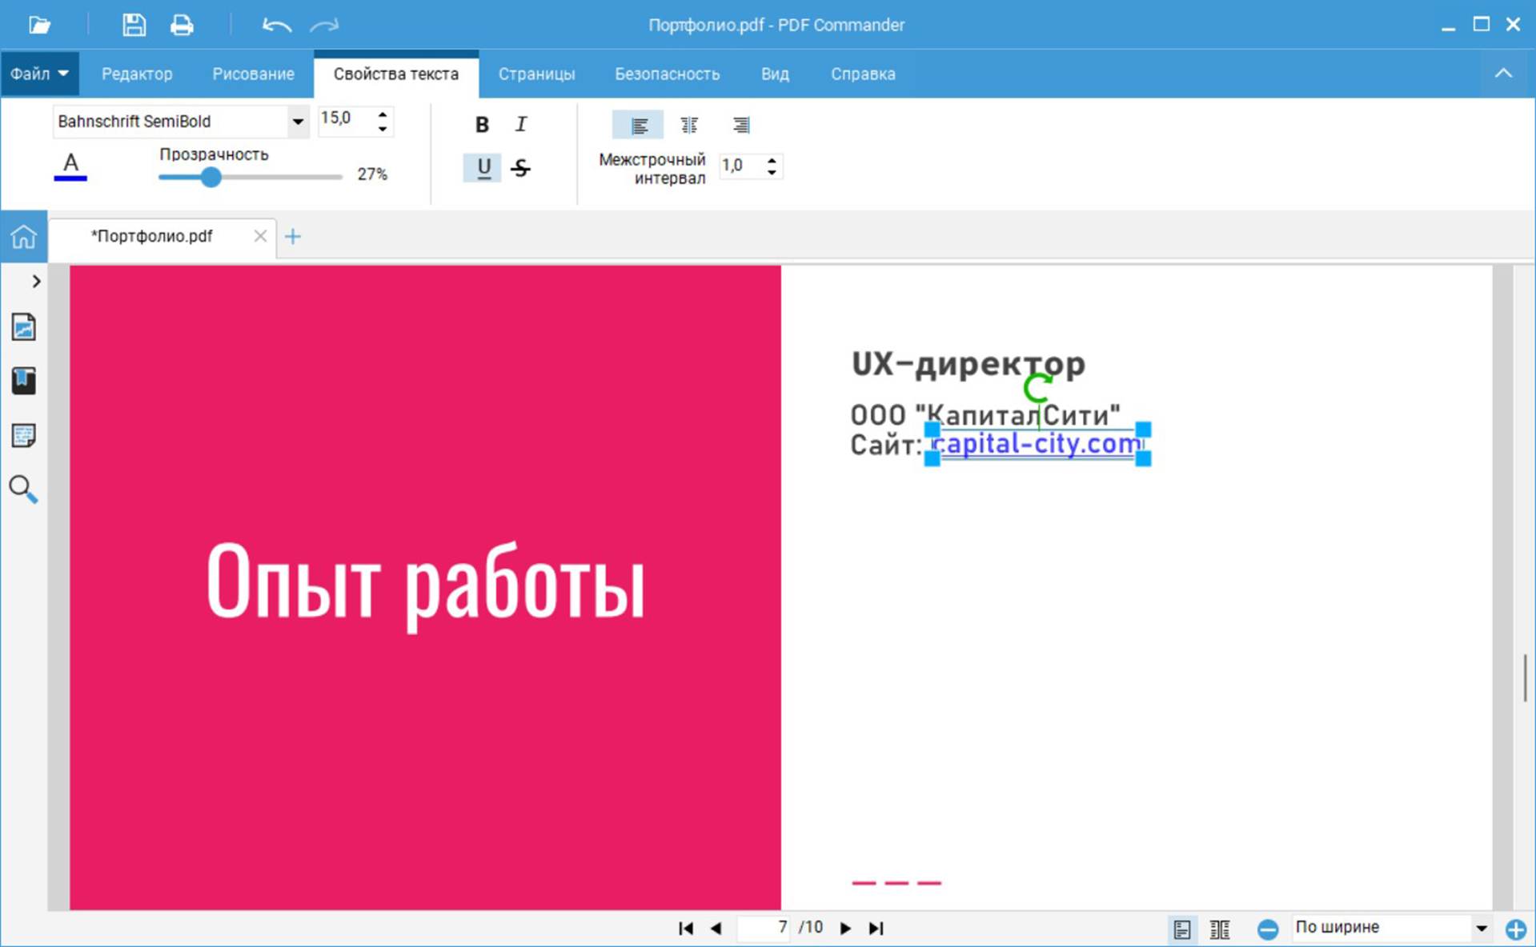This screenshot has height=947, width=1536.
Task: Open file using folder icon
Action: pos(39,25)
